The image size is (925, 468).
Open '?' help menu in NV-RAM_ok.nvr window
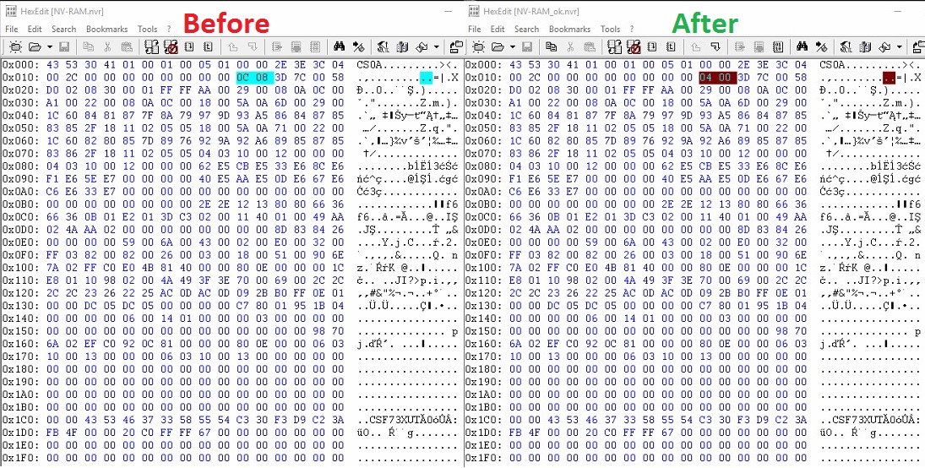632,29
